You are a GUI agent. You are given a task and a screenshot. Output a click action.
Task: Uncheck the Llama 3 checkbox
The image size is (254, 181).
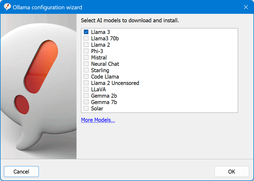[86, 32]
